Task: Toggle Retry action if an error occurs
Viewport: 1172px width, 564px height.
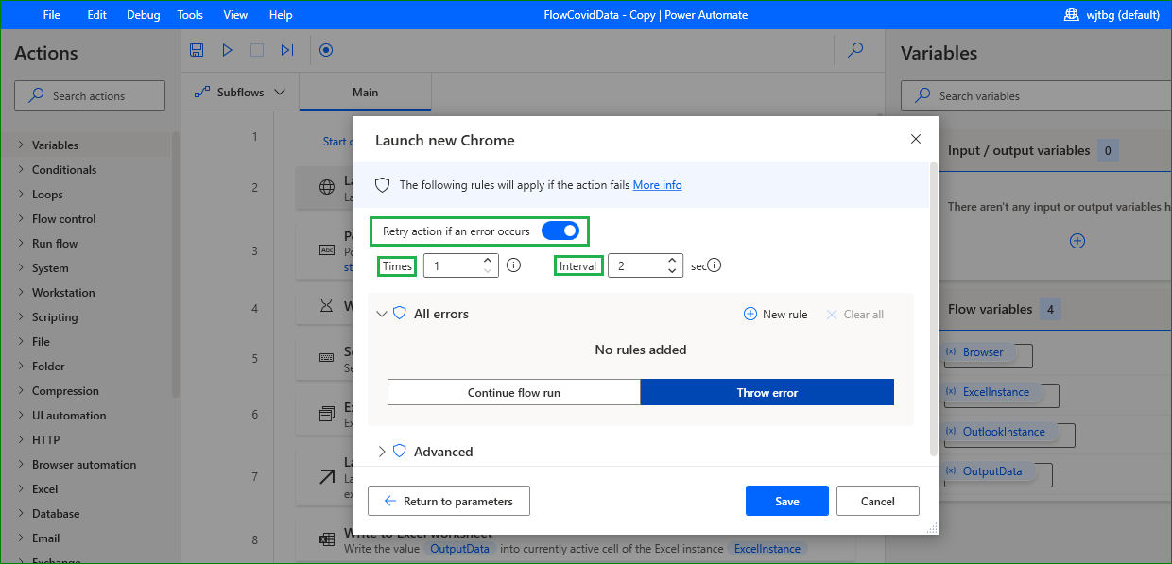Action: 560,231
